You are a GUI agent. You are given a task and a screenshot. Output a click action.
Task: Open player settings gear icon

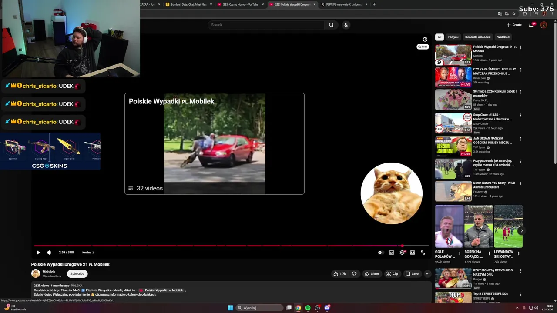[x=402, y=253]
